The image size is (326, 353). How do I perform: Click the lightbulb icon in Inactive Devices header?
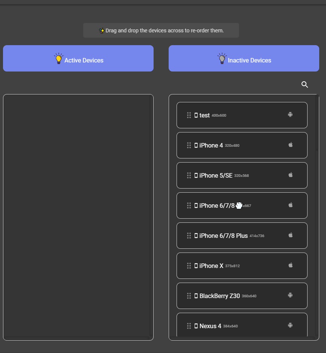click(x=223, y=58)
